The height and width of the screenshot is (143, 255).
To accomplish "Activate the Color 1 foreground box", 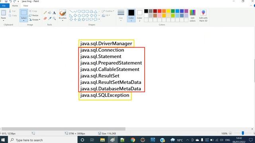I will [x=131, y=15].
